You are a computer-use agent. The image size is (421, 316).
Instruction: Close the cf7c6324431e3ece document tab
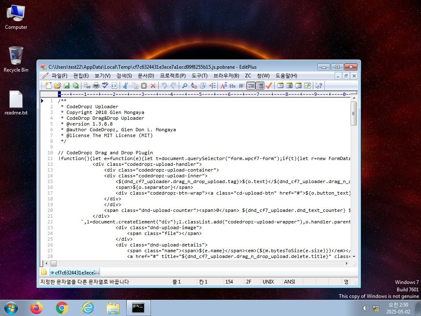[97, 272]
